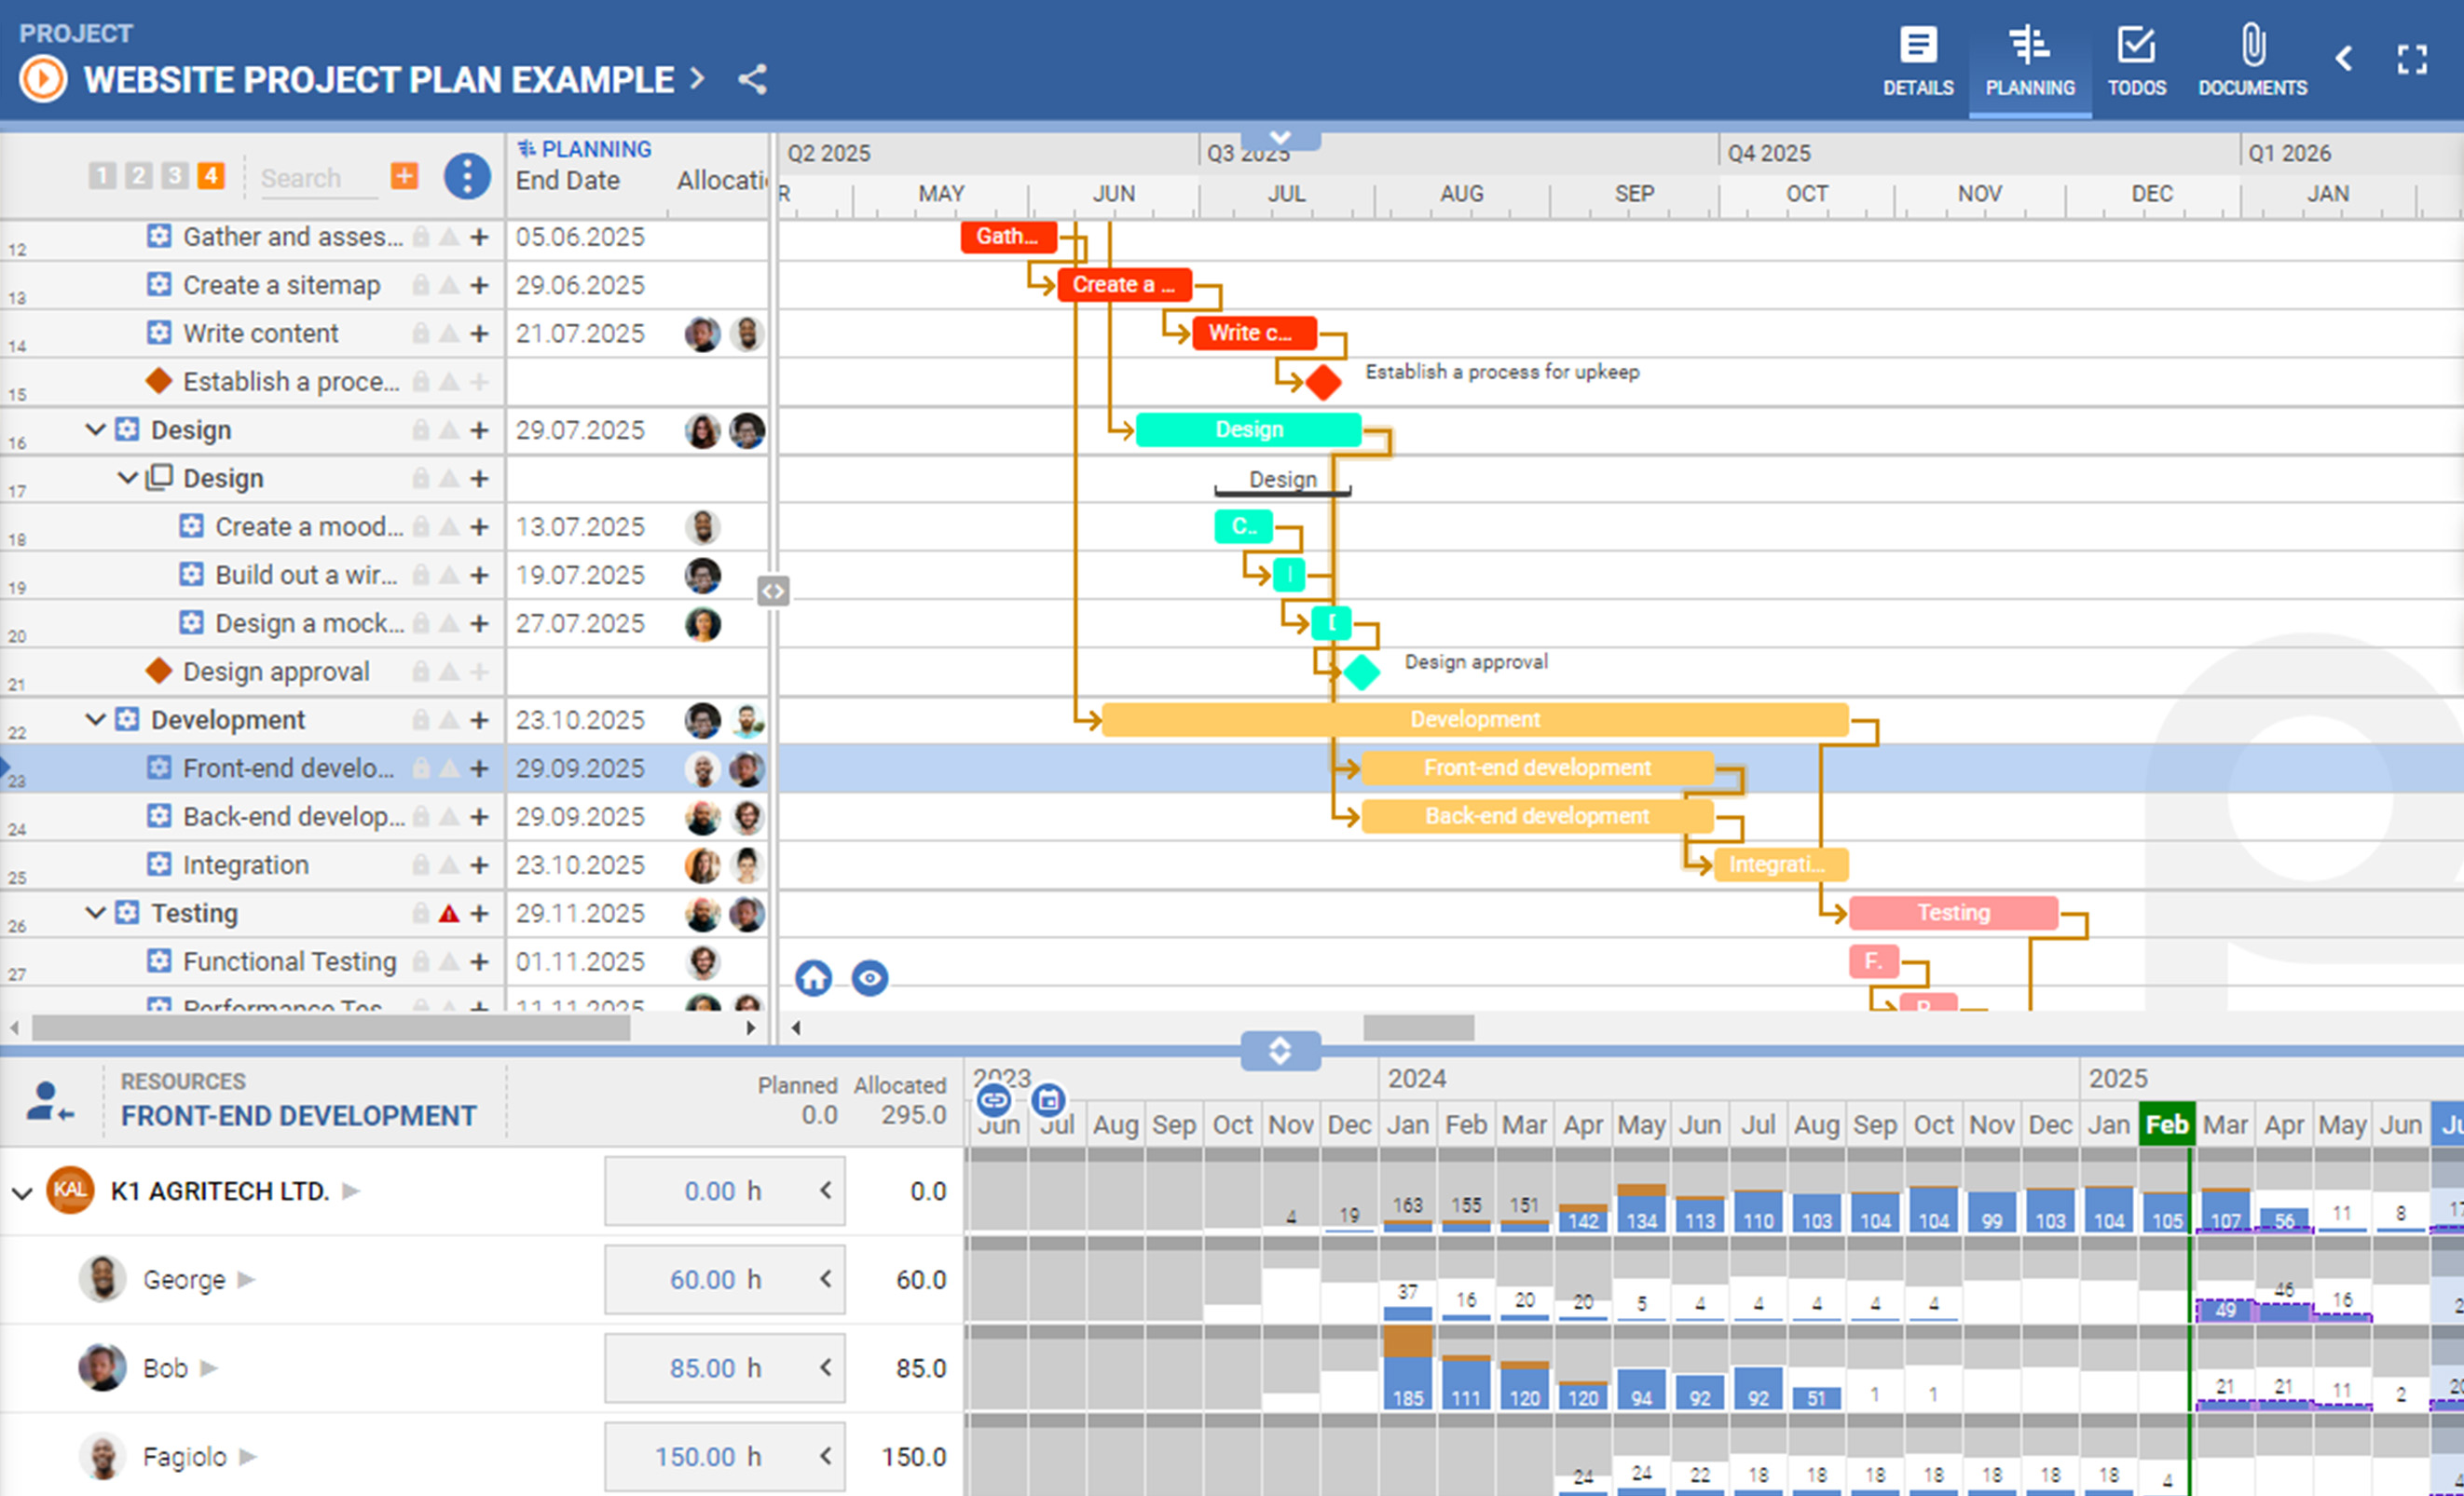The image size is (2464, 1496).
Task: Collapse the Testing phase
Action: tap(95, 912)
